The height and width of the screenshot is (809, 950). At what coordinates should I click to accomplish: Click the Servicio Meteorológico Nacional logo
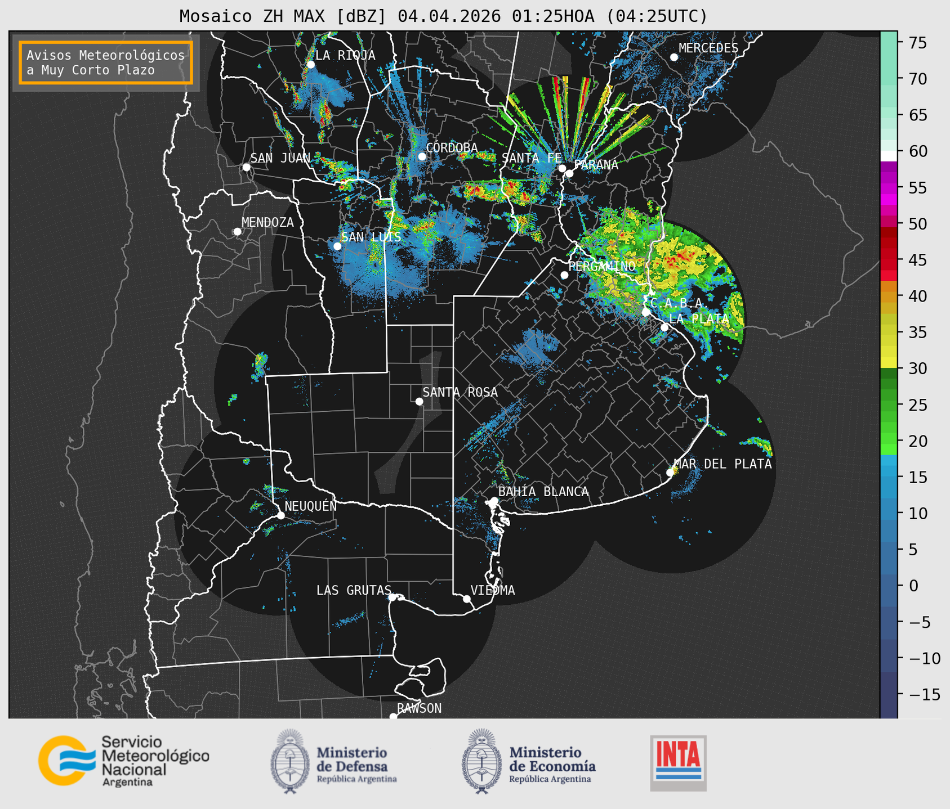point(124,761)
